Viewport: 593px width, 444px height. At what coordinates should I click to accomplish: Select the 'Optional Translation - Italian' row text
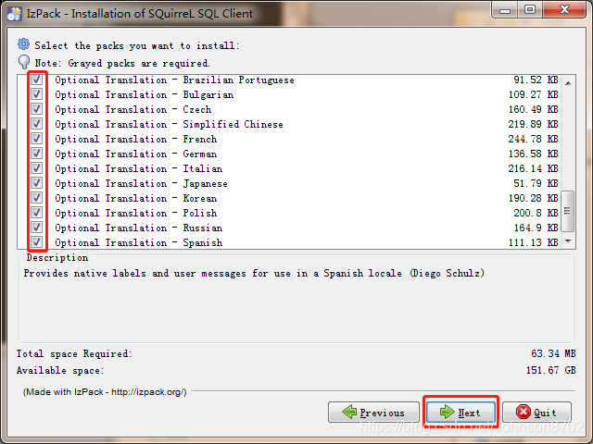coord(138,168)
